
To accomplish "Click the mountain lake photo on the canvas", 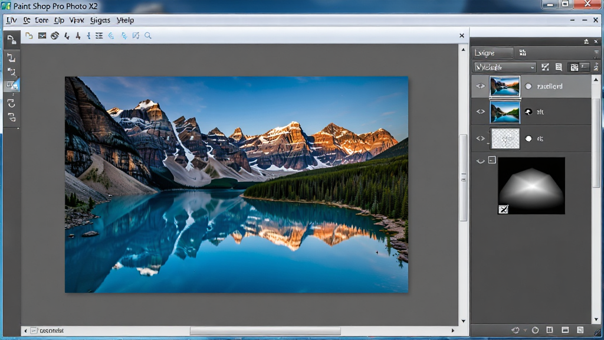I will pyautogui.click(x=237, y=185).
